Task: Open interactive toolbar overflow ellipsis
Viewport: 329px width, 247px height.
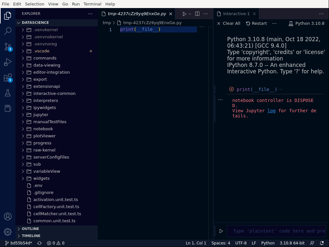Action: click(274, 23)
